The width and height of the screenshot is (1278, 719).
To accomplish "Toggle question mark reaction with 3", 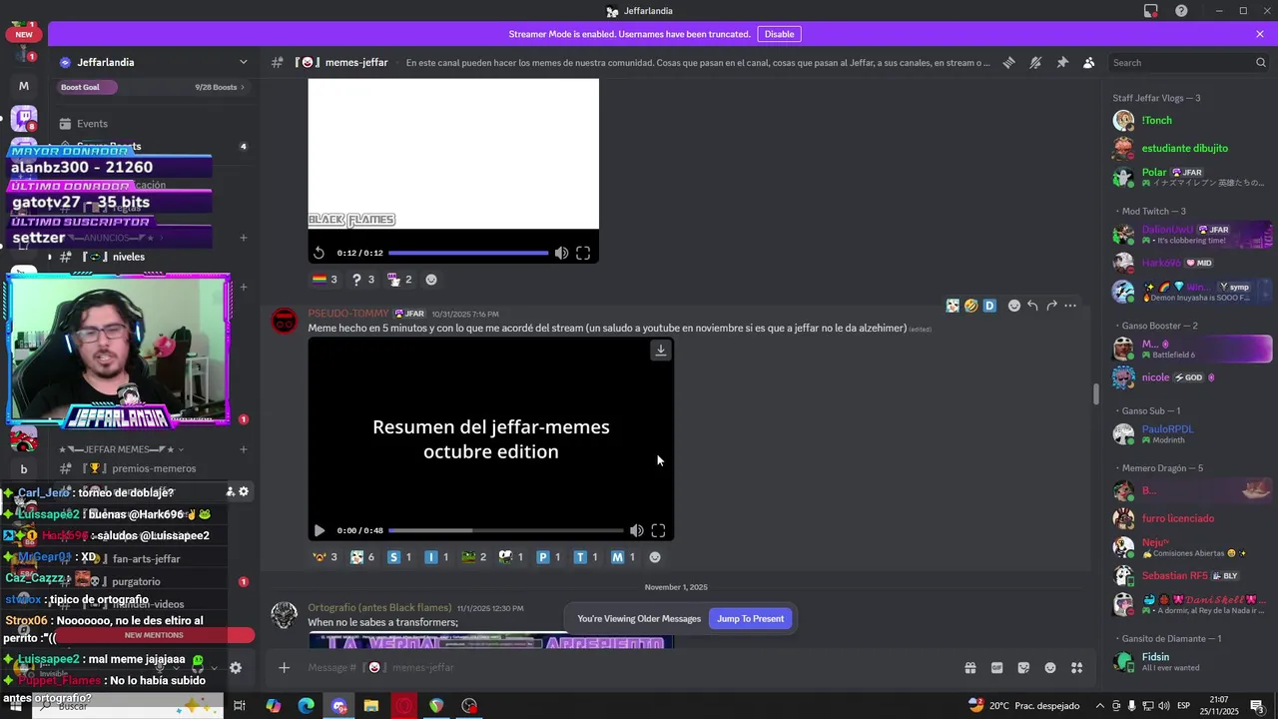I will (x=362, y=280).
